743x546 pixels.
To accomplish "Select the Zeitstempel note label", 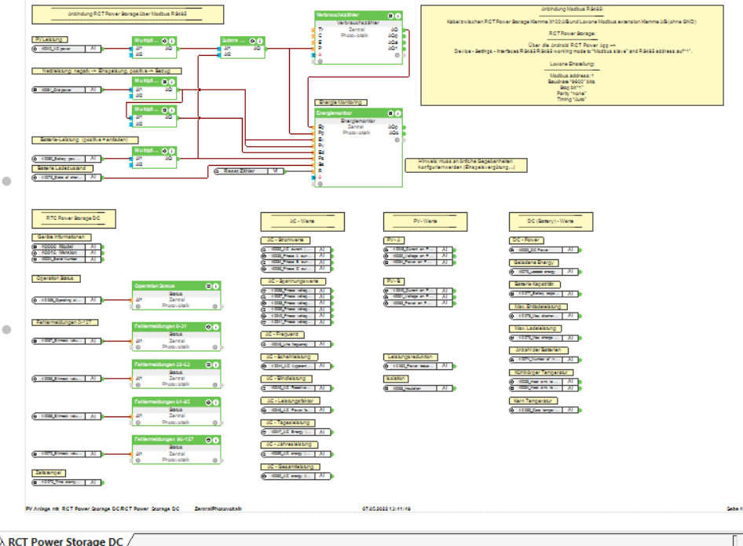I will (x=49, y=473).
